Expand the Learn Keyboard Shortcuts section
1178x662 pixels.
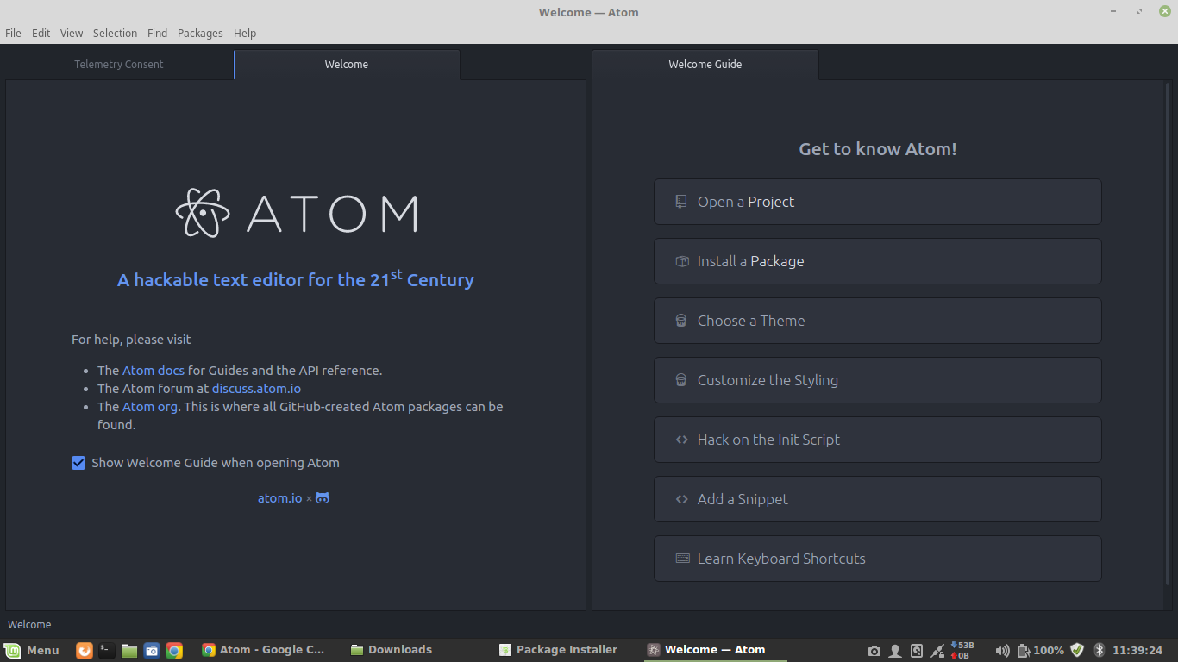(877, 559)
